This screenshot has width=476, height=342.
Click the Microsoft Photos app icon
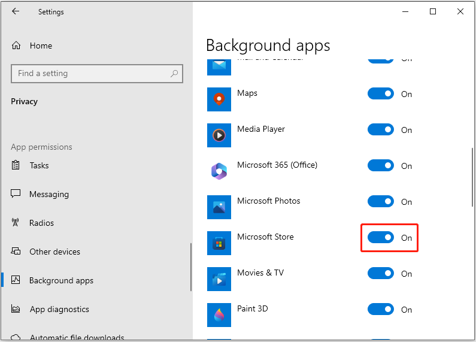219,207
